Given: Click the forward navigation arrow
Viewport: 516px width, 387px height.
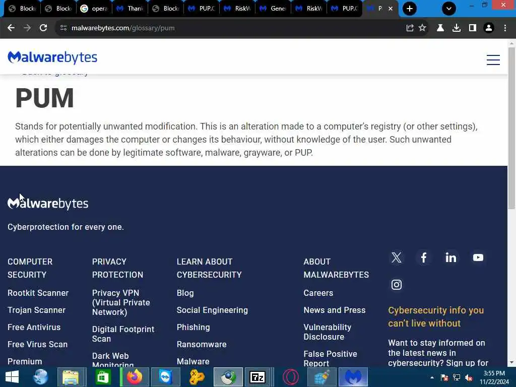Looking at the screenshot, I should 27,28.
